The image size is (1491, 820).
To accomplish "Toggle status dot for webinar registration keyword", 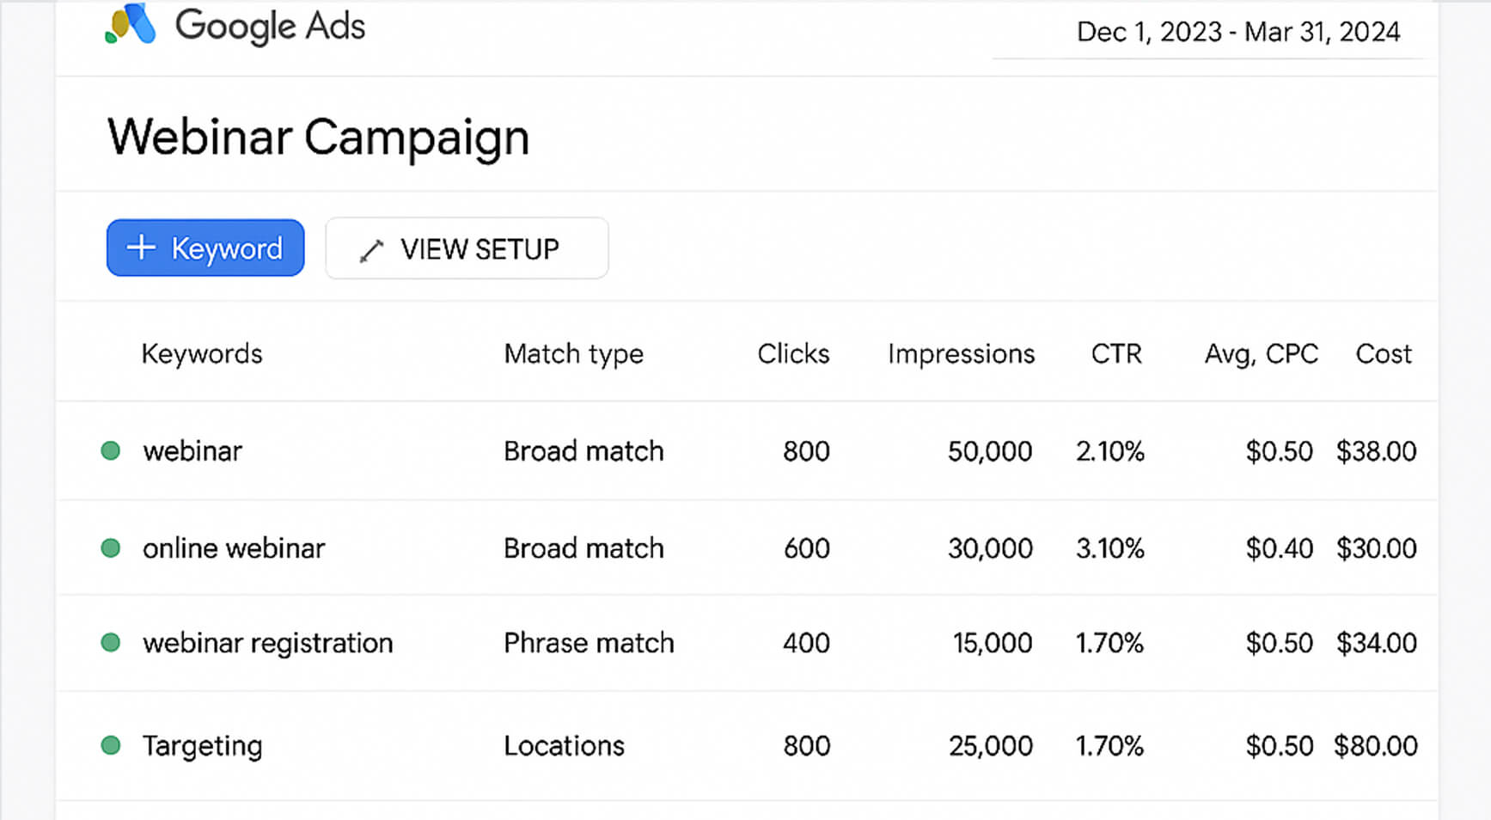I will coord(111,642).
